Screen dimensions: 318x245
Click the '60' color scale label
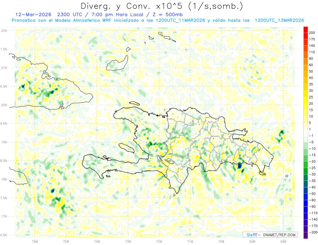tap(311, 65)
